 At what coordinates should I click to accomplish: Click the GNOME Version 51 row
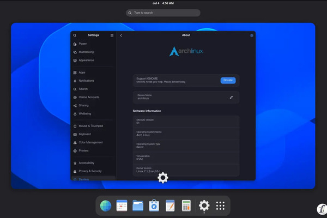[x=186, y=122]
